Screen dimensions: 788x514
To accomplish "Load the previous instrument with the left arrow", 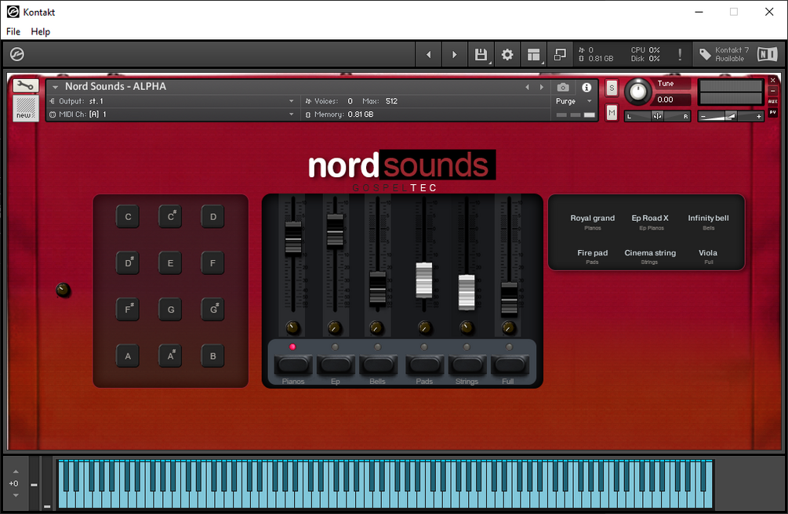I will pos(428,54).
